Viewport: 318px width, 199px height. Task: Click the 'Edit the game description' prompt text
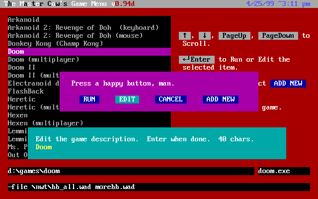(x=145, y=139)
